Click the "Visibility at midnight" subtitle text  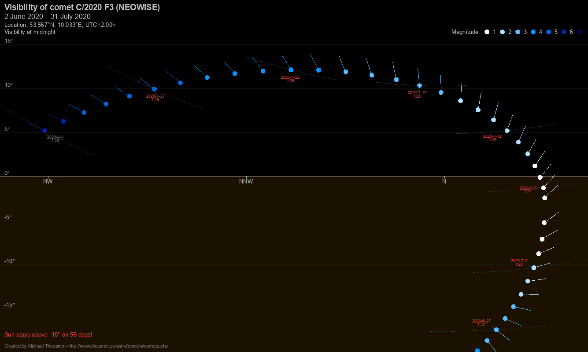(x=30, y=32)
